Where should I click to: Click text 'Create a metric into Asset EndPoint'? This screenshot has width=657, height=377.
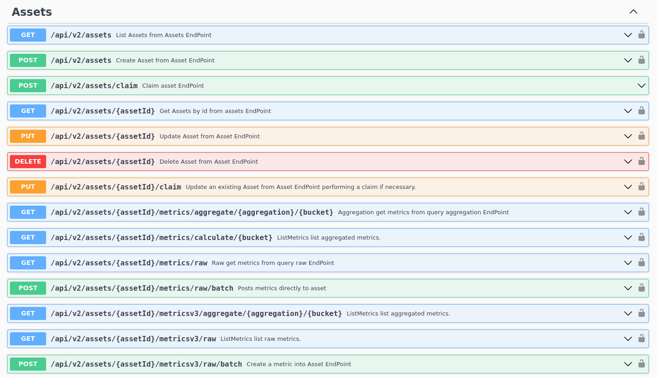click(299, 364)
